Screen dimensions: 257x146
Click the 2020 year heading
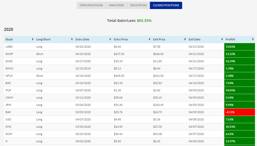9,29
